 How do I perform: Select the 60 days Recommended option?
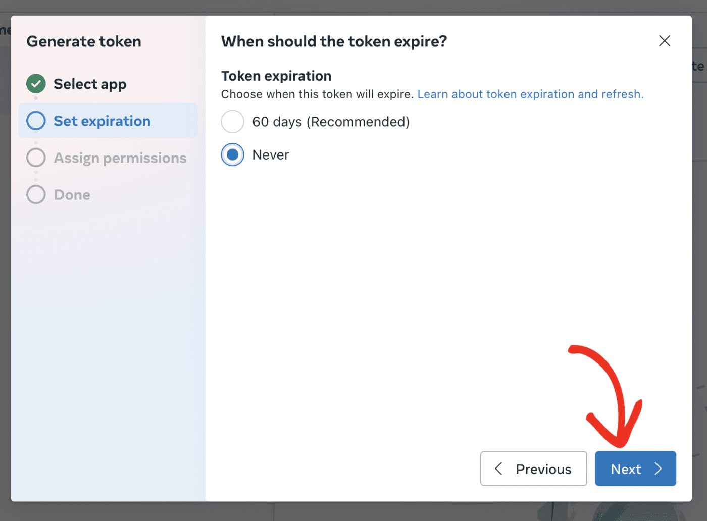pos(232,121)
